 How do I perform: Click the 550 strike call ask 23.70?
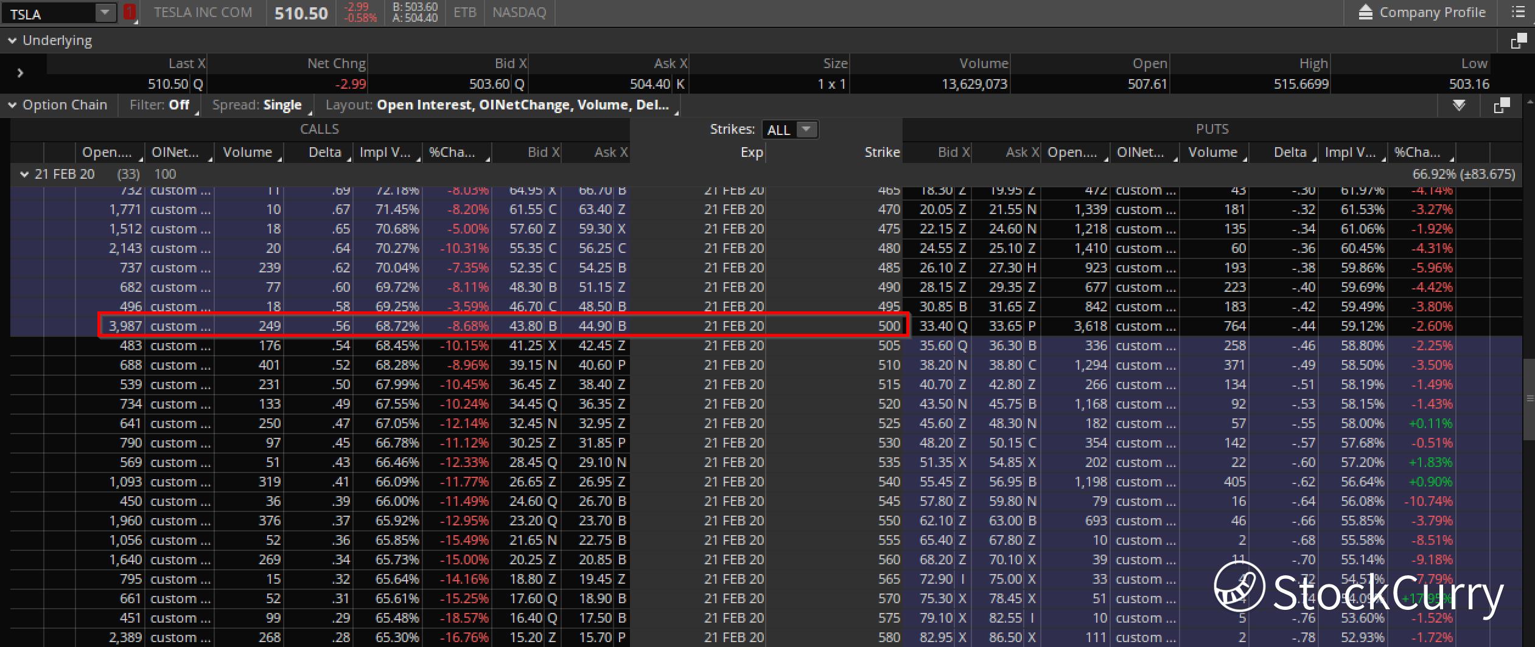click(x=595, y=521)
